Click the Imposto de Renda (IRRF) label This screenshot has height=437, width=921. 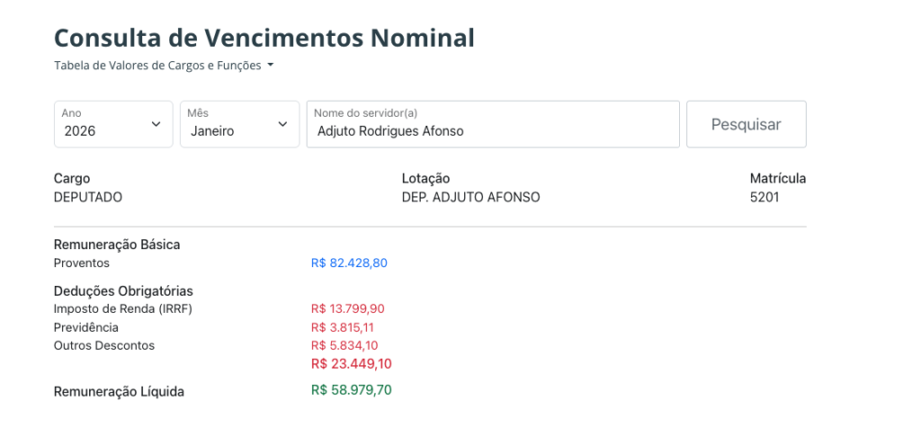pos(123,309)
